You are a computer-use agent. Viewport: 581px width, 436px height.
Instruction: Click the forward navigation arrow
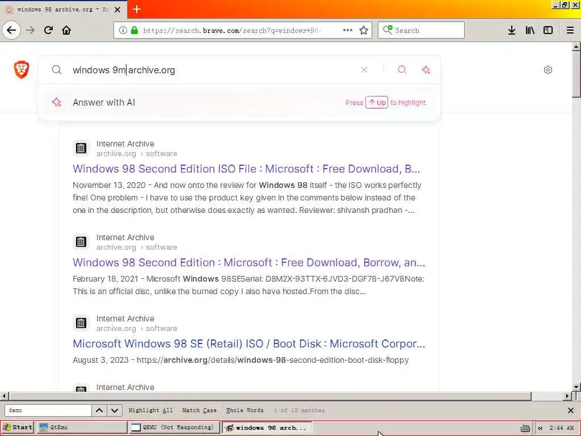pyautogui.click(x=30, y=30)
